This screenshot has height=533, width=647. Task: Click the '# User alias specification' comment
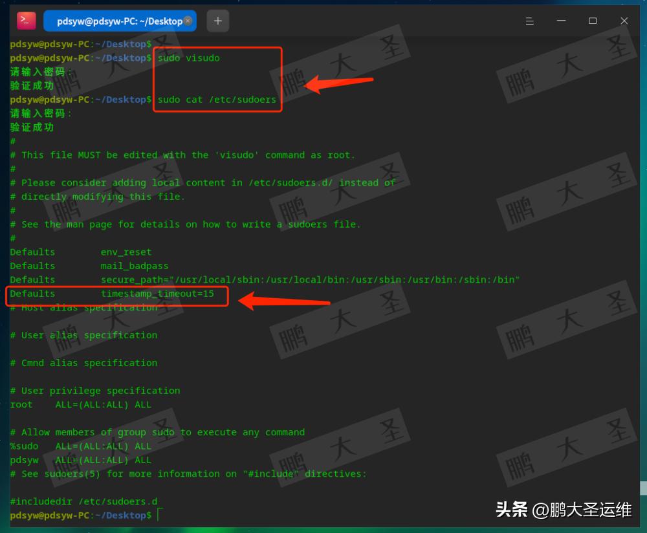[x=83, y=336]
